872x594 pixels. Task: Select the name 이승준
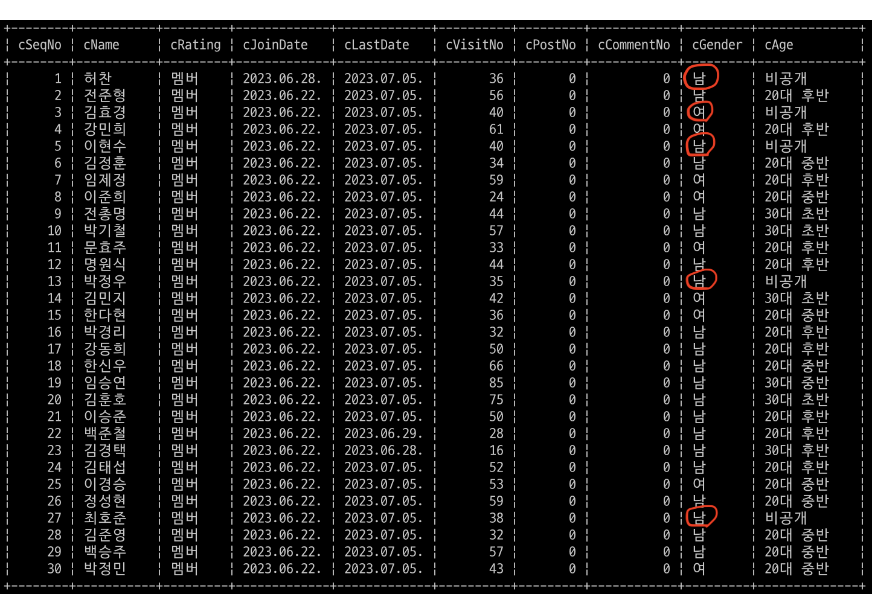click(x=105, y=417)
